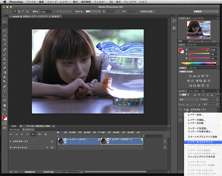This screenshot has height=176, width=222.
Task: Add Channel Mixer adjustment icon
Action: [205, 81]
